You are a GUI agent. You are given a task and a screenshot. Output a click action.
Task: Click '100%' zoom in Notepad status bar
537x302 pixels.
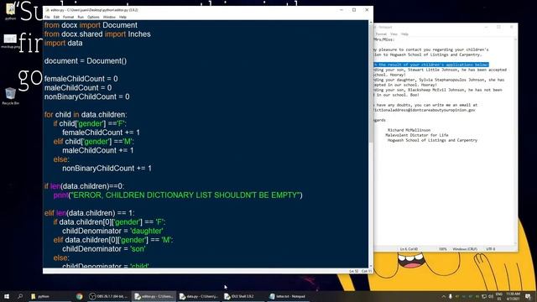tap(443, 249)
